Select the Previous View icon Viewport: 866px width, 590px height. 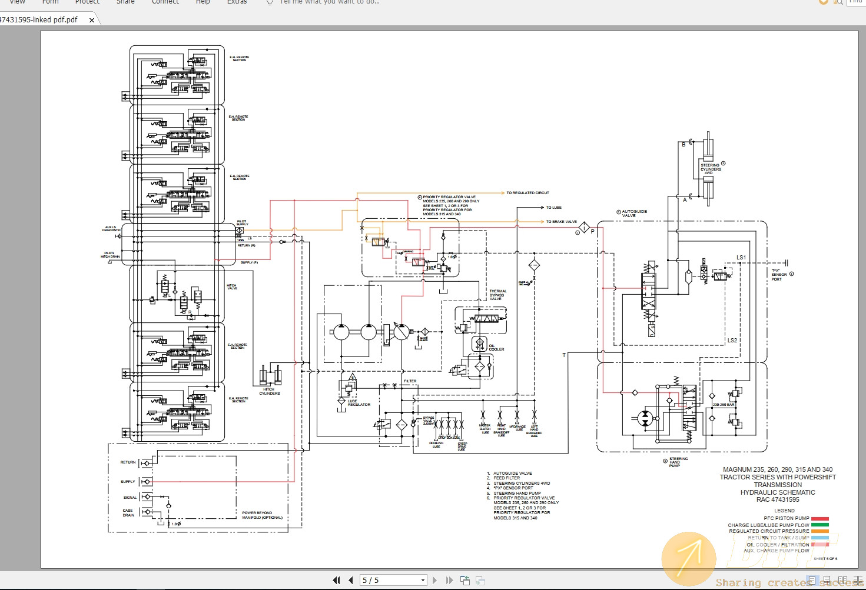pos(464,580)
